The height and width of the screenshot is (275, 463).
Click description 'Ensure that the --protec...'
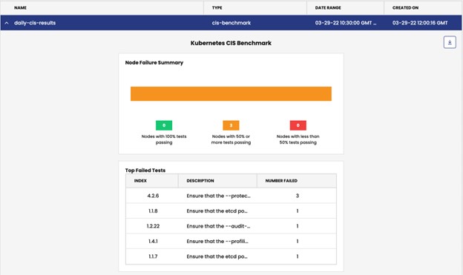tap(218, 196)
